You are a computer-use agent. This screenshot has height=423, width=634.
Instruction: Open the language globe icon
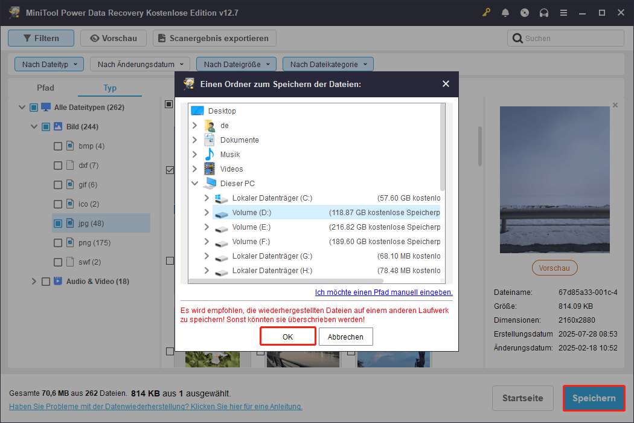(x=525, y=12)
